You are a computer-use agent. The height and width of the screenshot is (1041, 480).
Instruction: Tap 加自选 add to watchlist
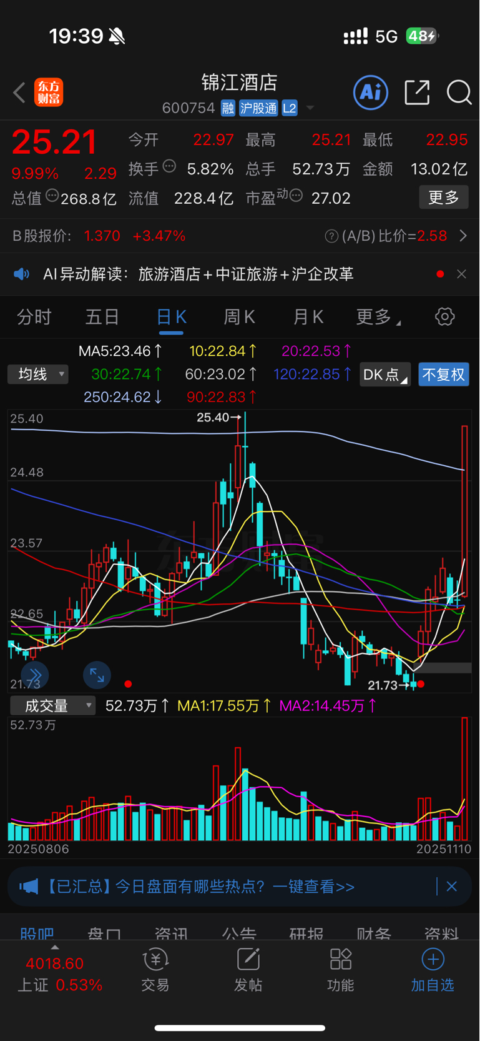[x=433, y=970]
